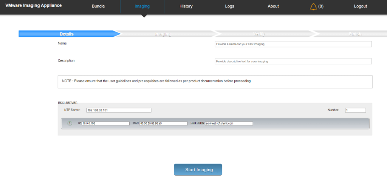Open the History tab
387x176 pixels.
[x=186, y=6]
